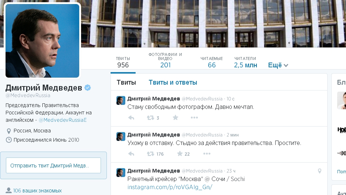
Task: Select the 'Твиты' timeline tab
Action: 126,82
